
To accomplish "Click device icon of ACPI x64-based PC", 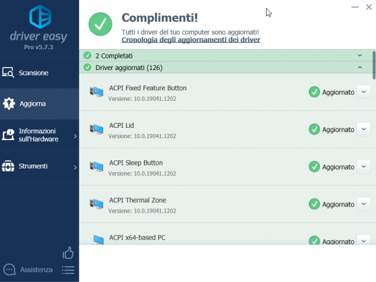I will pos(98,240).
